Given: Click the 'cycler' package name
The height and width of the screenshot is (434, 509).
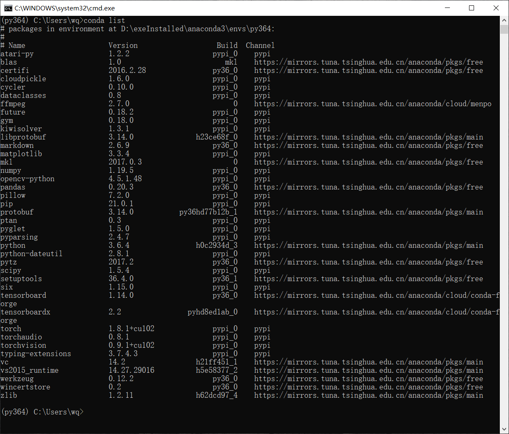Looking at the screenshot, I should [x=13, y=87].
